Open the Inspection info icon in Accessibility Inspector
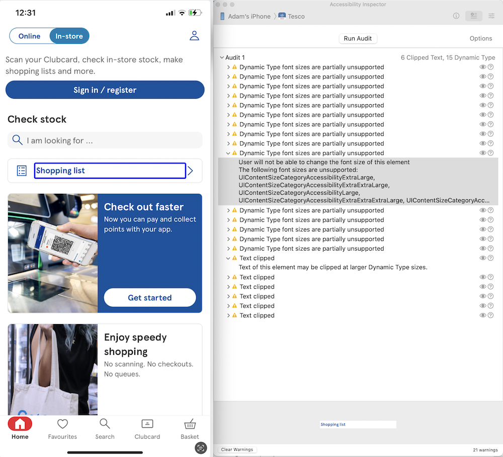Screen dimensions: 503x457 456,16
